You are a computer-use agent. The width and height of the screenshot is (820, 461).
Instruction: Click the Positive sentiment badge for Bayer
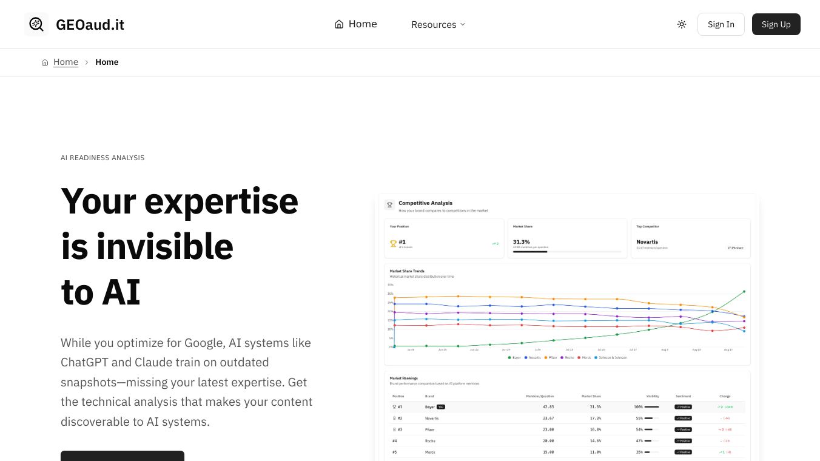click(683, 407)
